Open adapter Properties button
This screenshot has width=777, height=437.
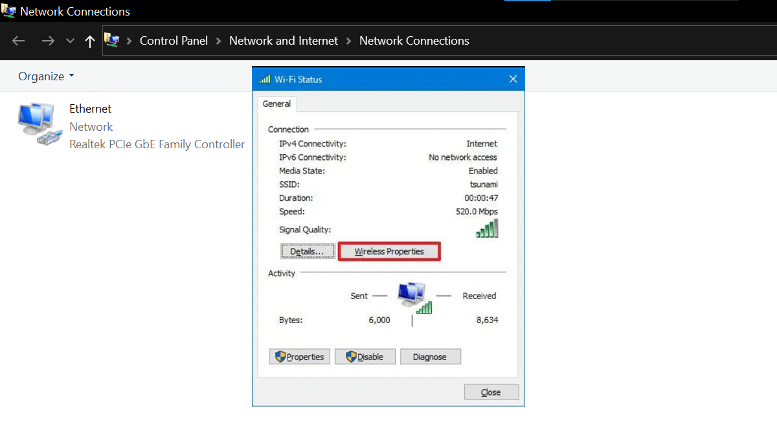tap(300, 357)
